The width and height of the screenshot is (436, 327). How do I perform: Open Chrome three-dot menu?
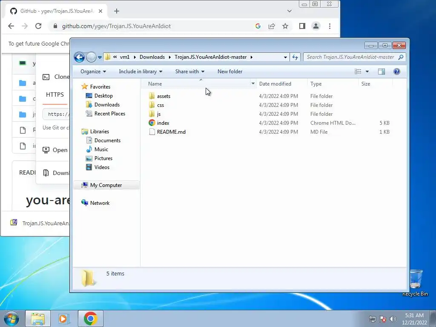click(x=330, y=26)
